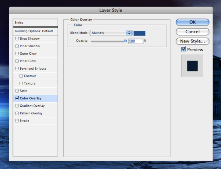Image resolution: width=221 pixels, height=169 pixels.
Task: Select Blending Options: Default entry
Action: click(x=35, y=31)
